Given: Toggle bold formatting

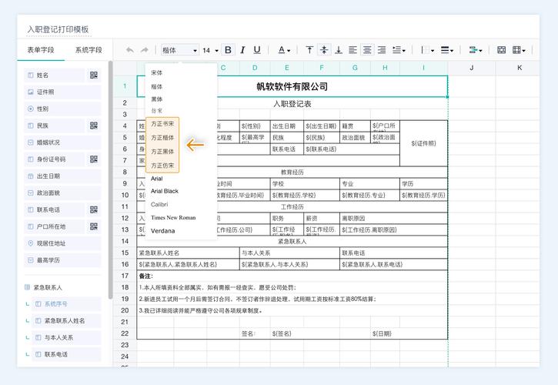Looking at the screenshot, I should pos(228,50).
